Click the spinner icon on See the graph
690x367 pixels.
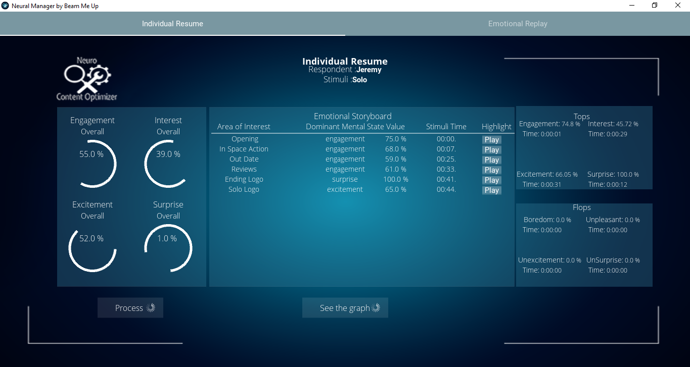(376, 308)
